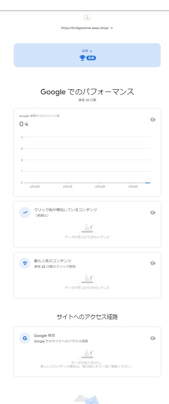The width and height of the screenshot is (169, 404).
Task: Expand the dropdown arrow beside the property URL
Action: 112,28
